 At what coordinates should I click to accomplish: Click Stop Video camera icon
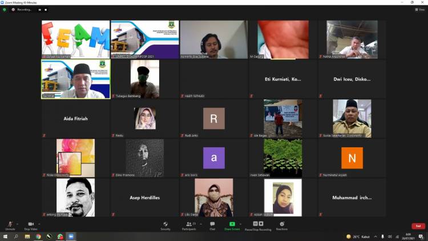click(x=31, y=224)
